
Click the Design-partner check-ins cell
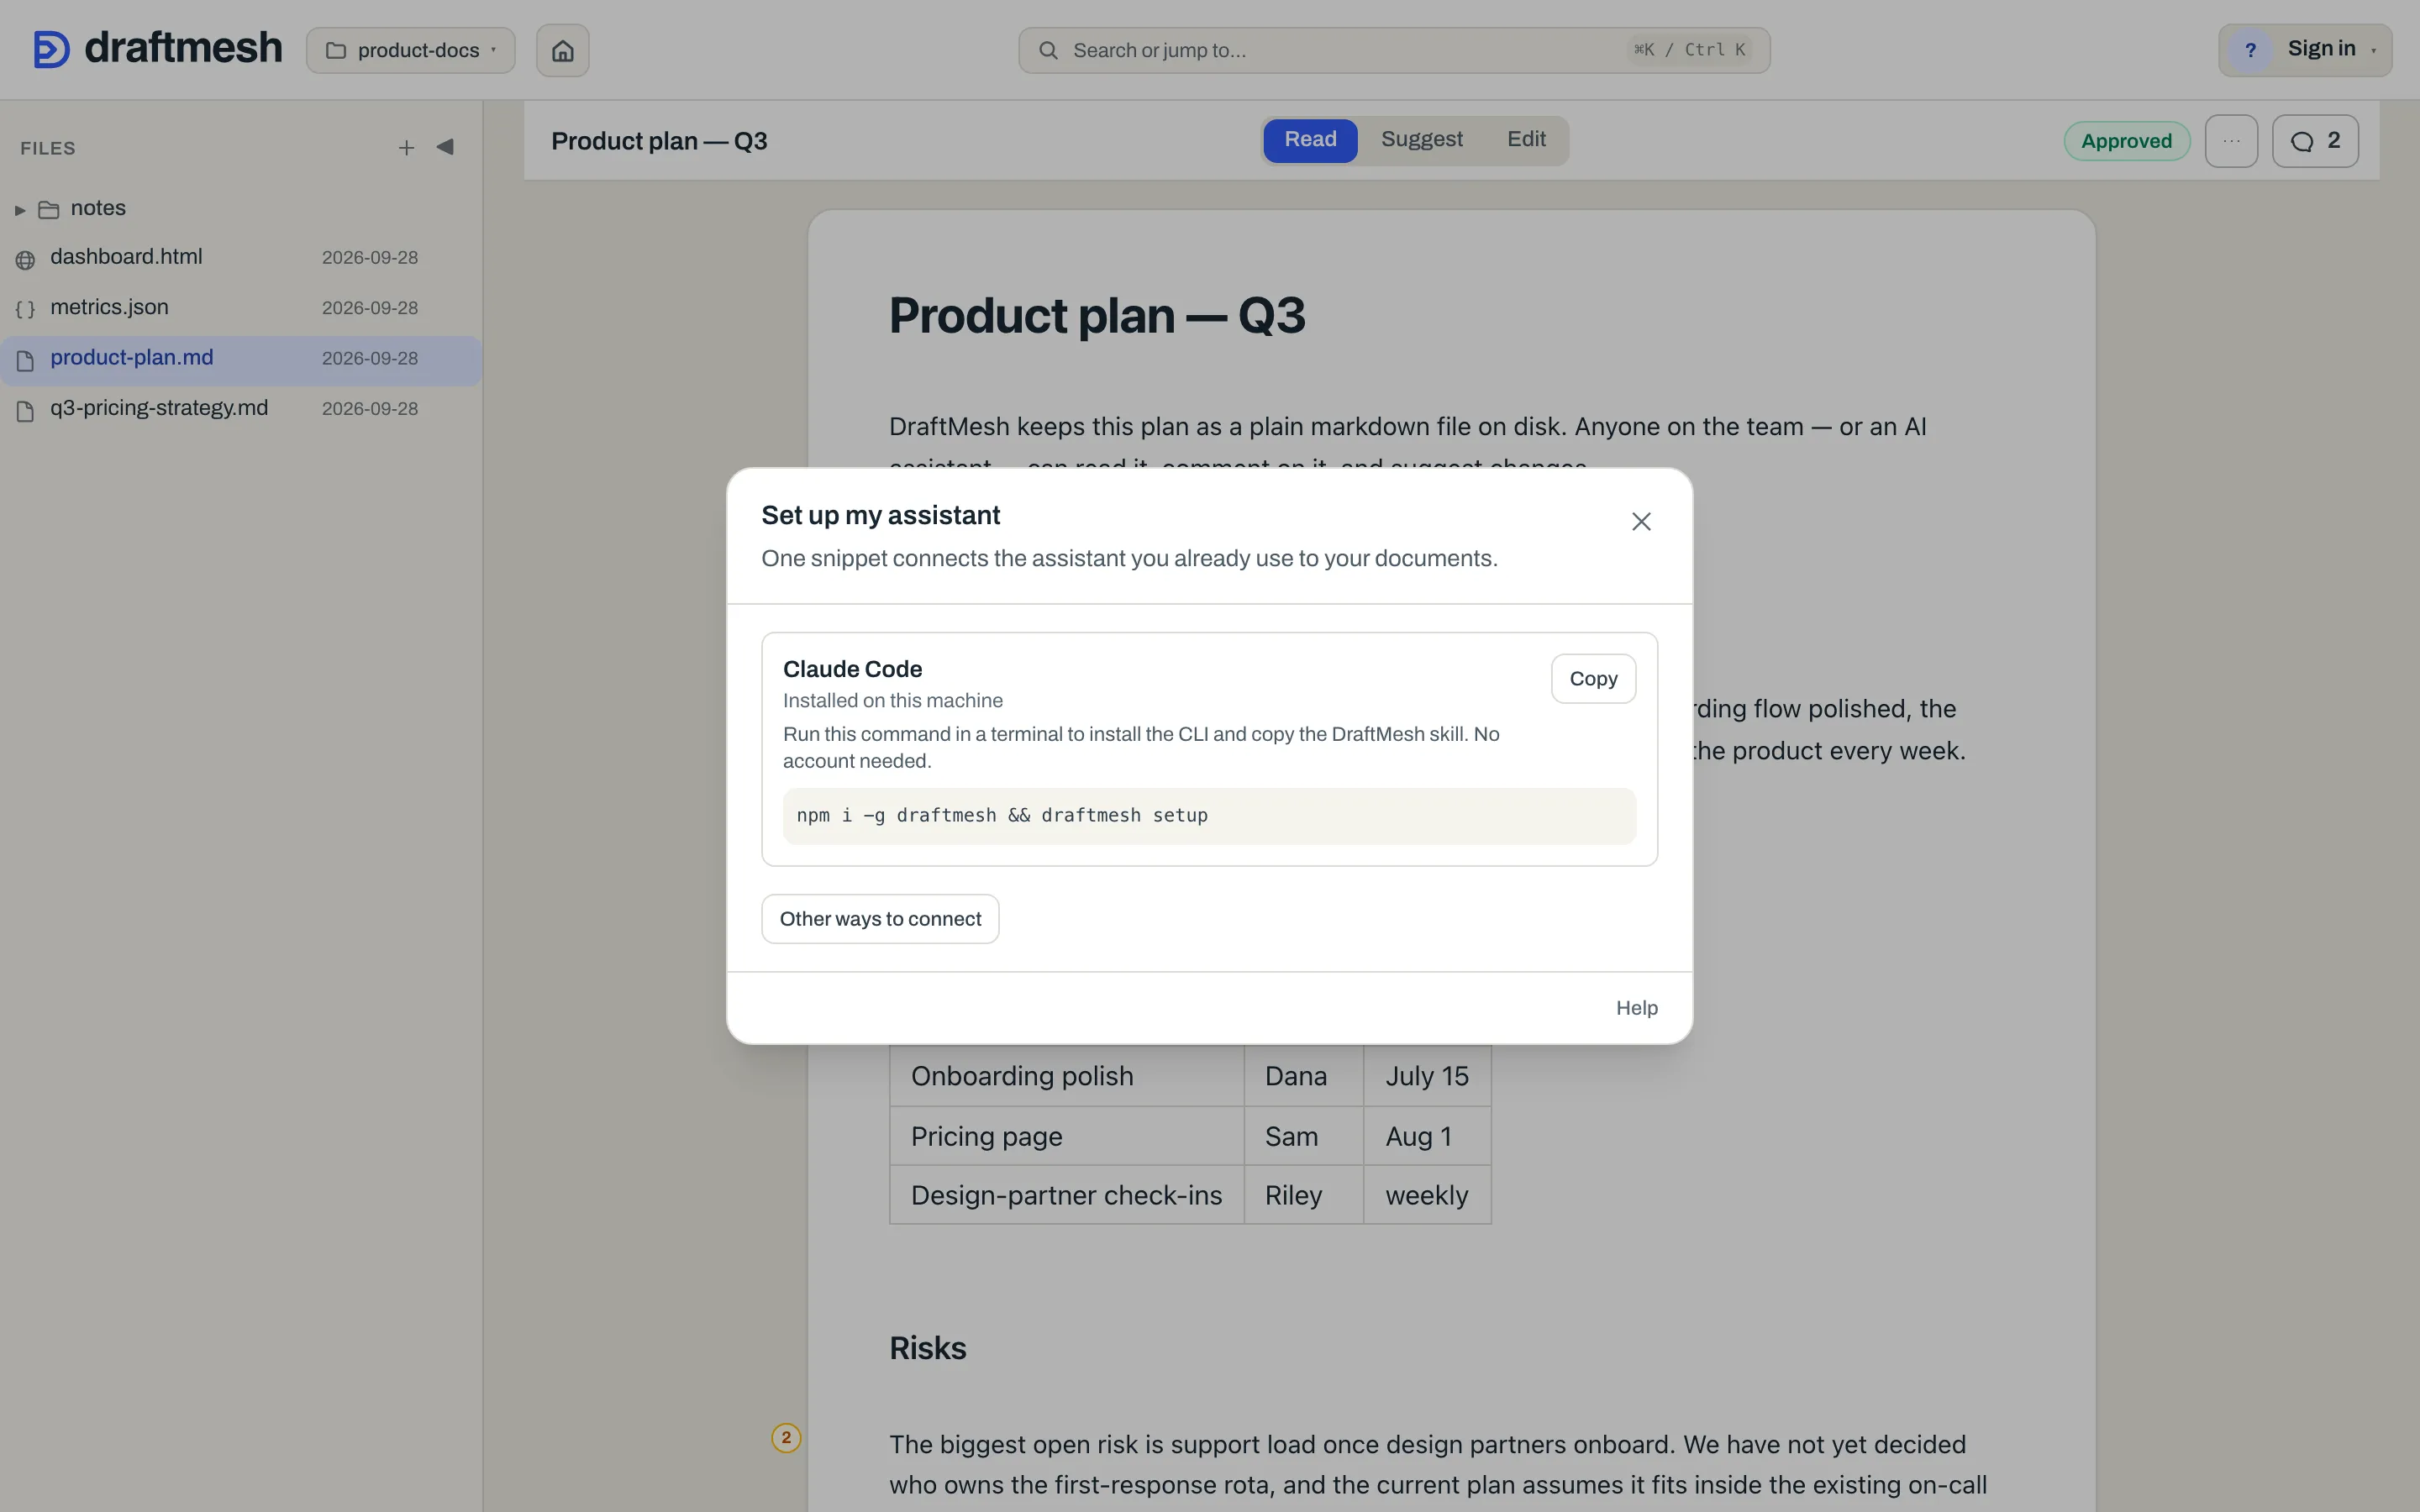click(x=1066, y=1195)
